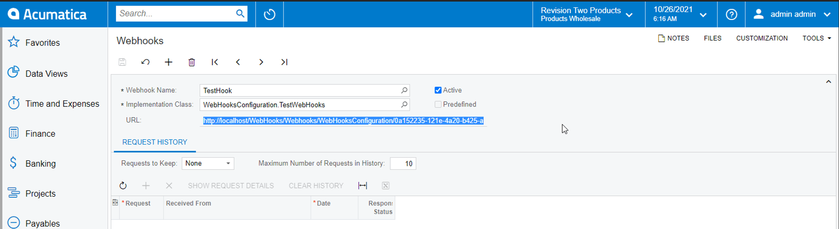
Task: Export request history to Excel
Action: [386, 185]
